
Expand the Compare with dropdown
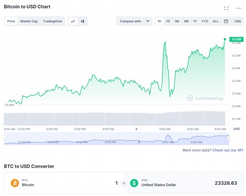134,21
